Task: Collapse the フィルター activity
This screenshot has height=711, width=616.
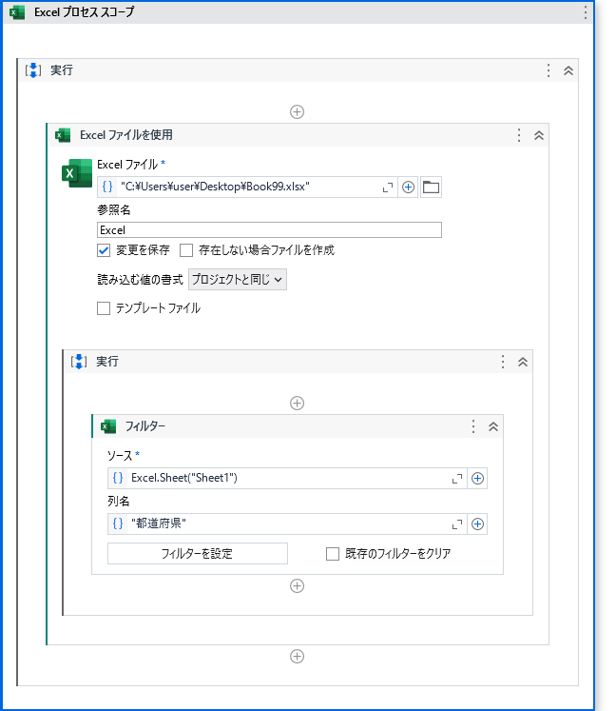Action: 493,426
